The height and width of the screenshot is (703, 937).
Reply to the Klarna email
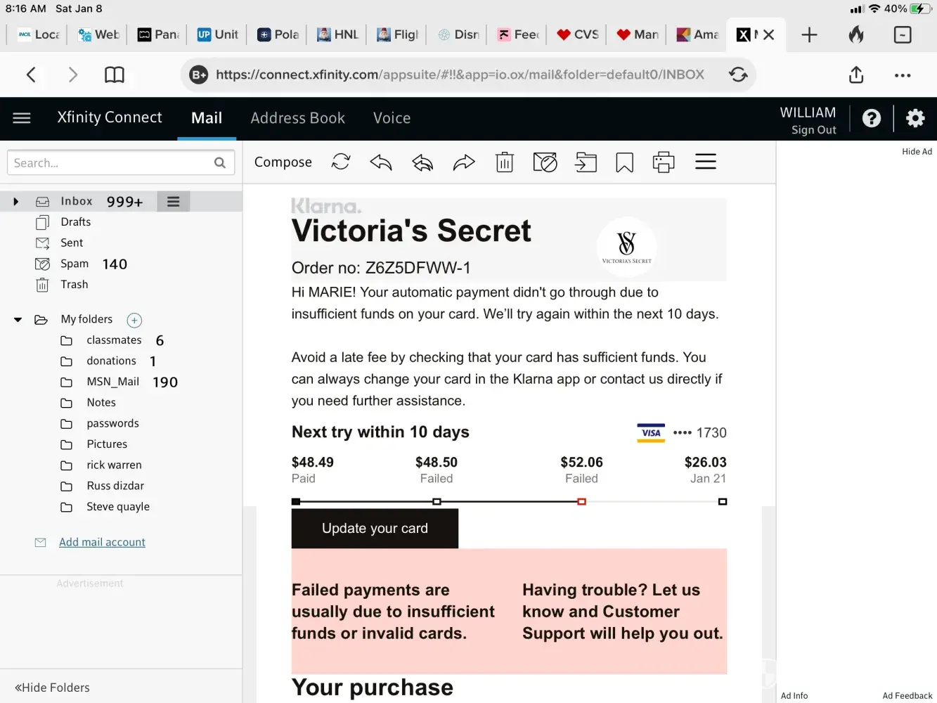[381, 162]
